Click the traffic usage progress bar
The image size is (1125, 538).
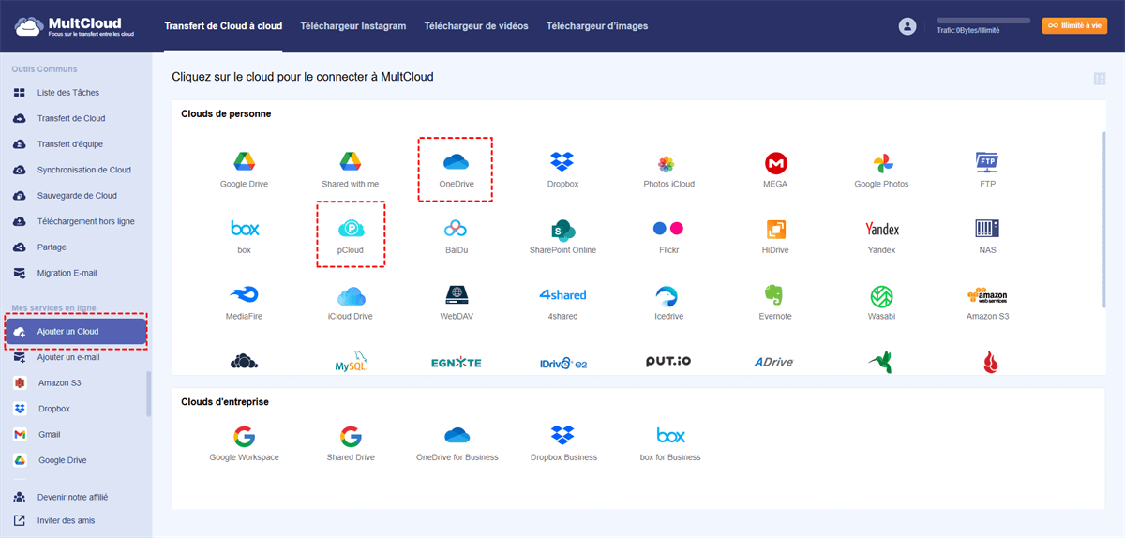(x=982, y=21)
